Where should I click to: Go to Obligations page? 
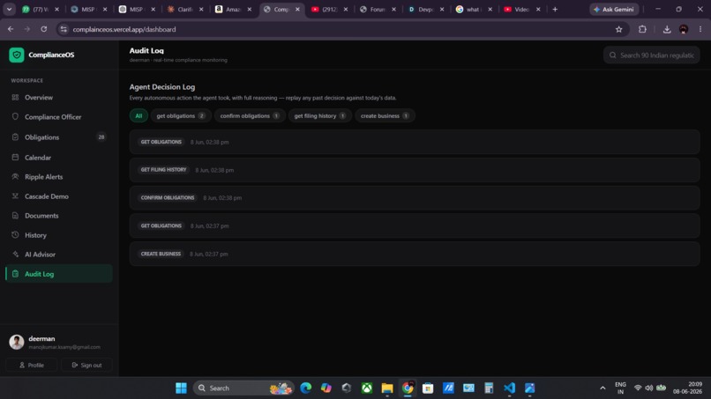[59, 137]
